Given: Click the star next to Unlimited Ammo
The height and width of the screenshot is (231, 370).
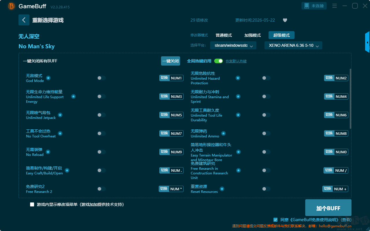Looking at the screenshot, I should click(223, 133).
